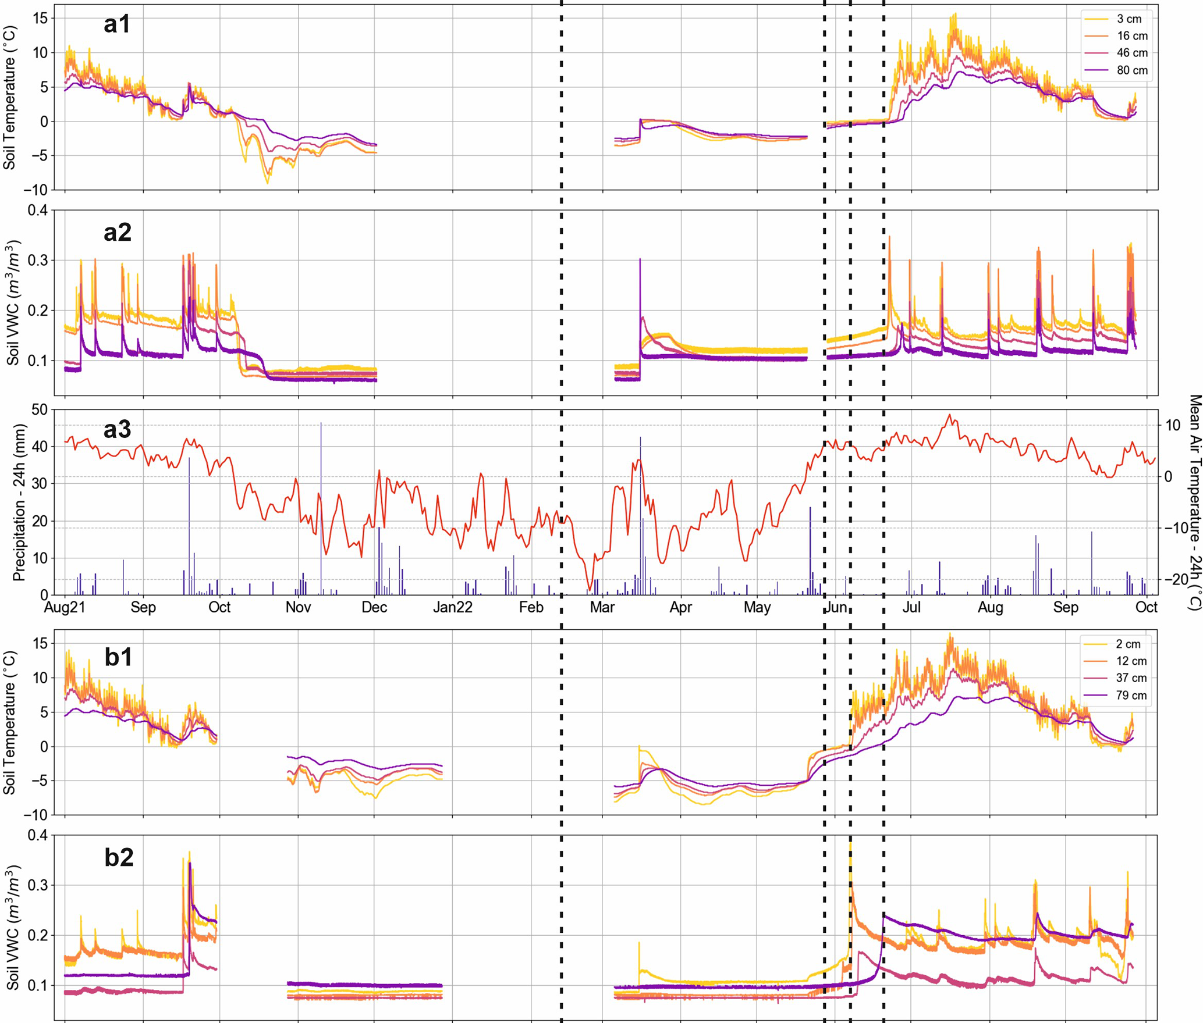1203x1023 pixels.
Task: Click the 46 cm legend entry
Action: click(1131, 53)
